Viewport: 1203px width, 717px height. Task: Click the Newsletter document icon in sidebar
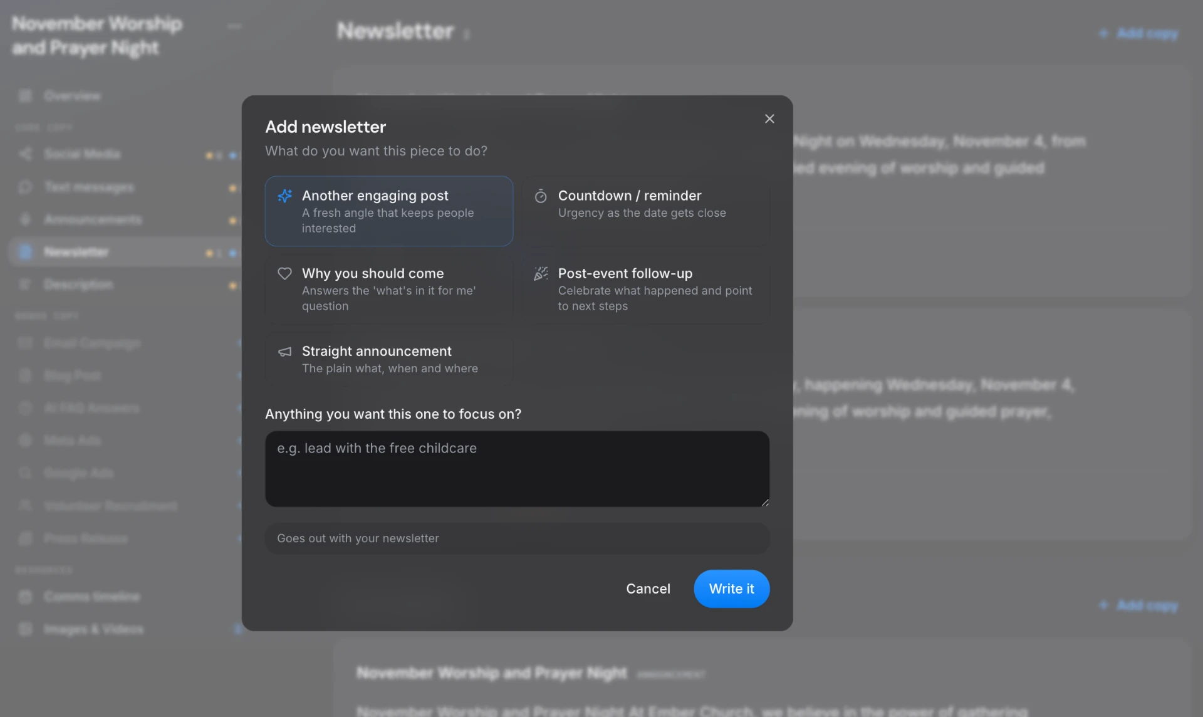click(x=25, y=252)
